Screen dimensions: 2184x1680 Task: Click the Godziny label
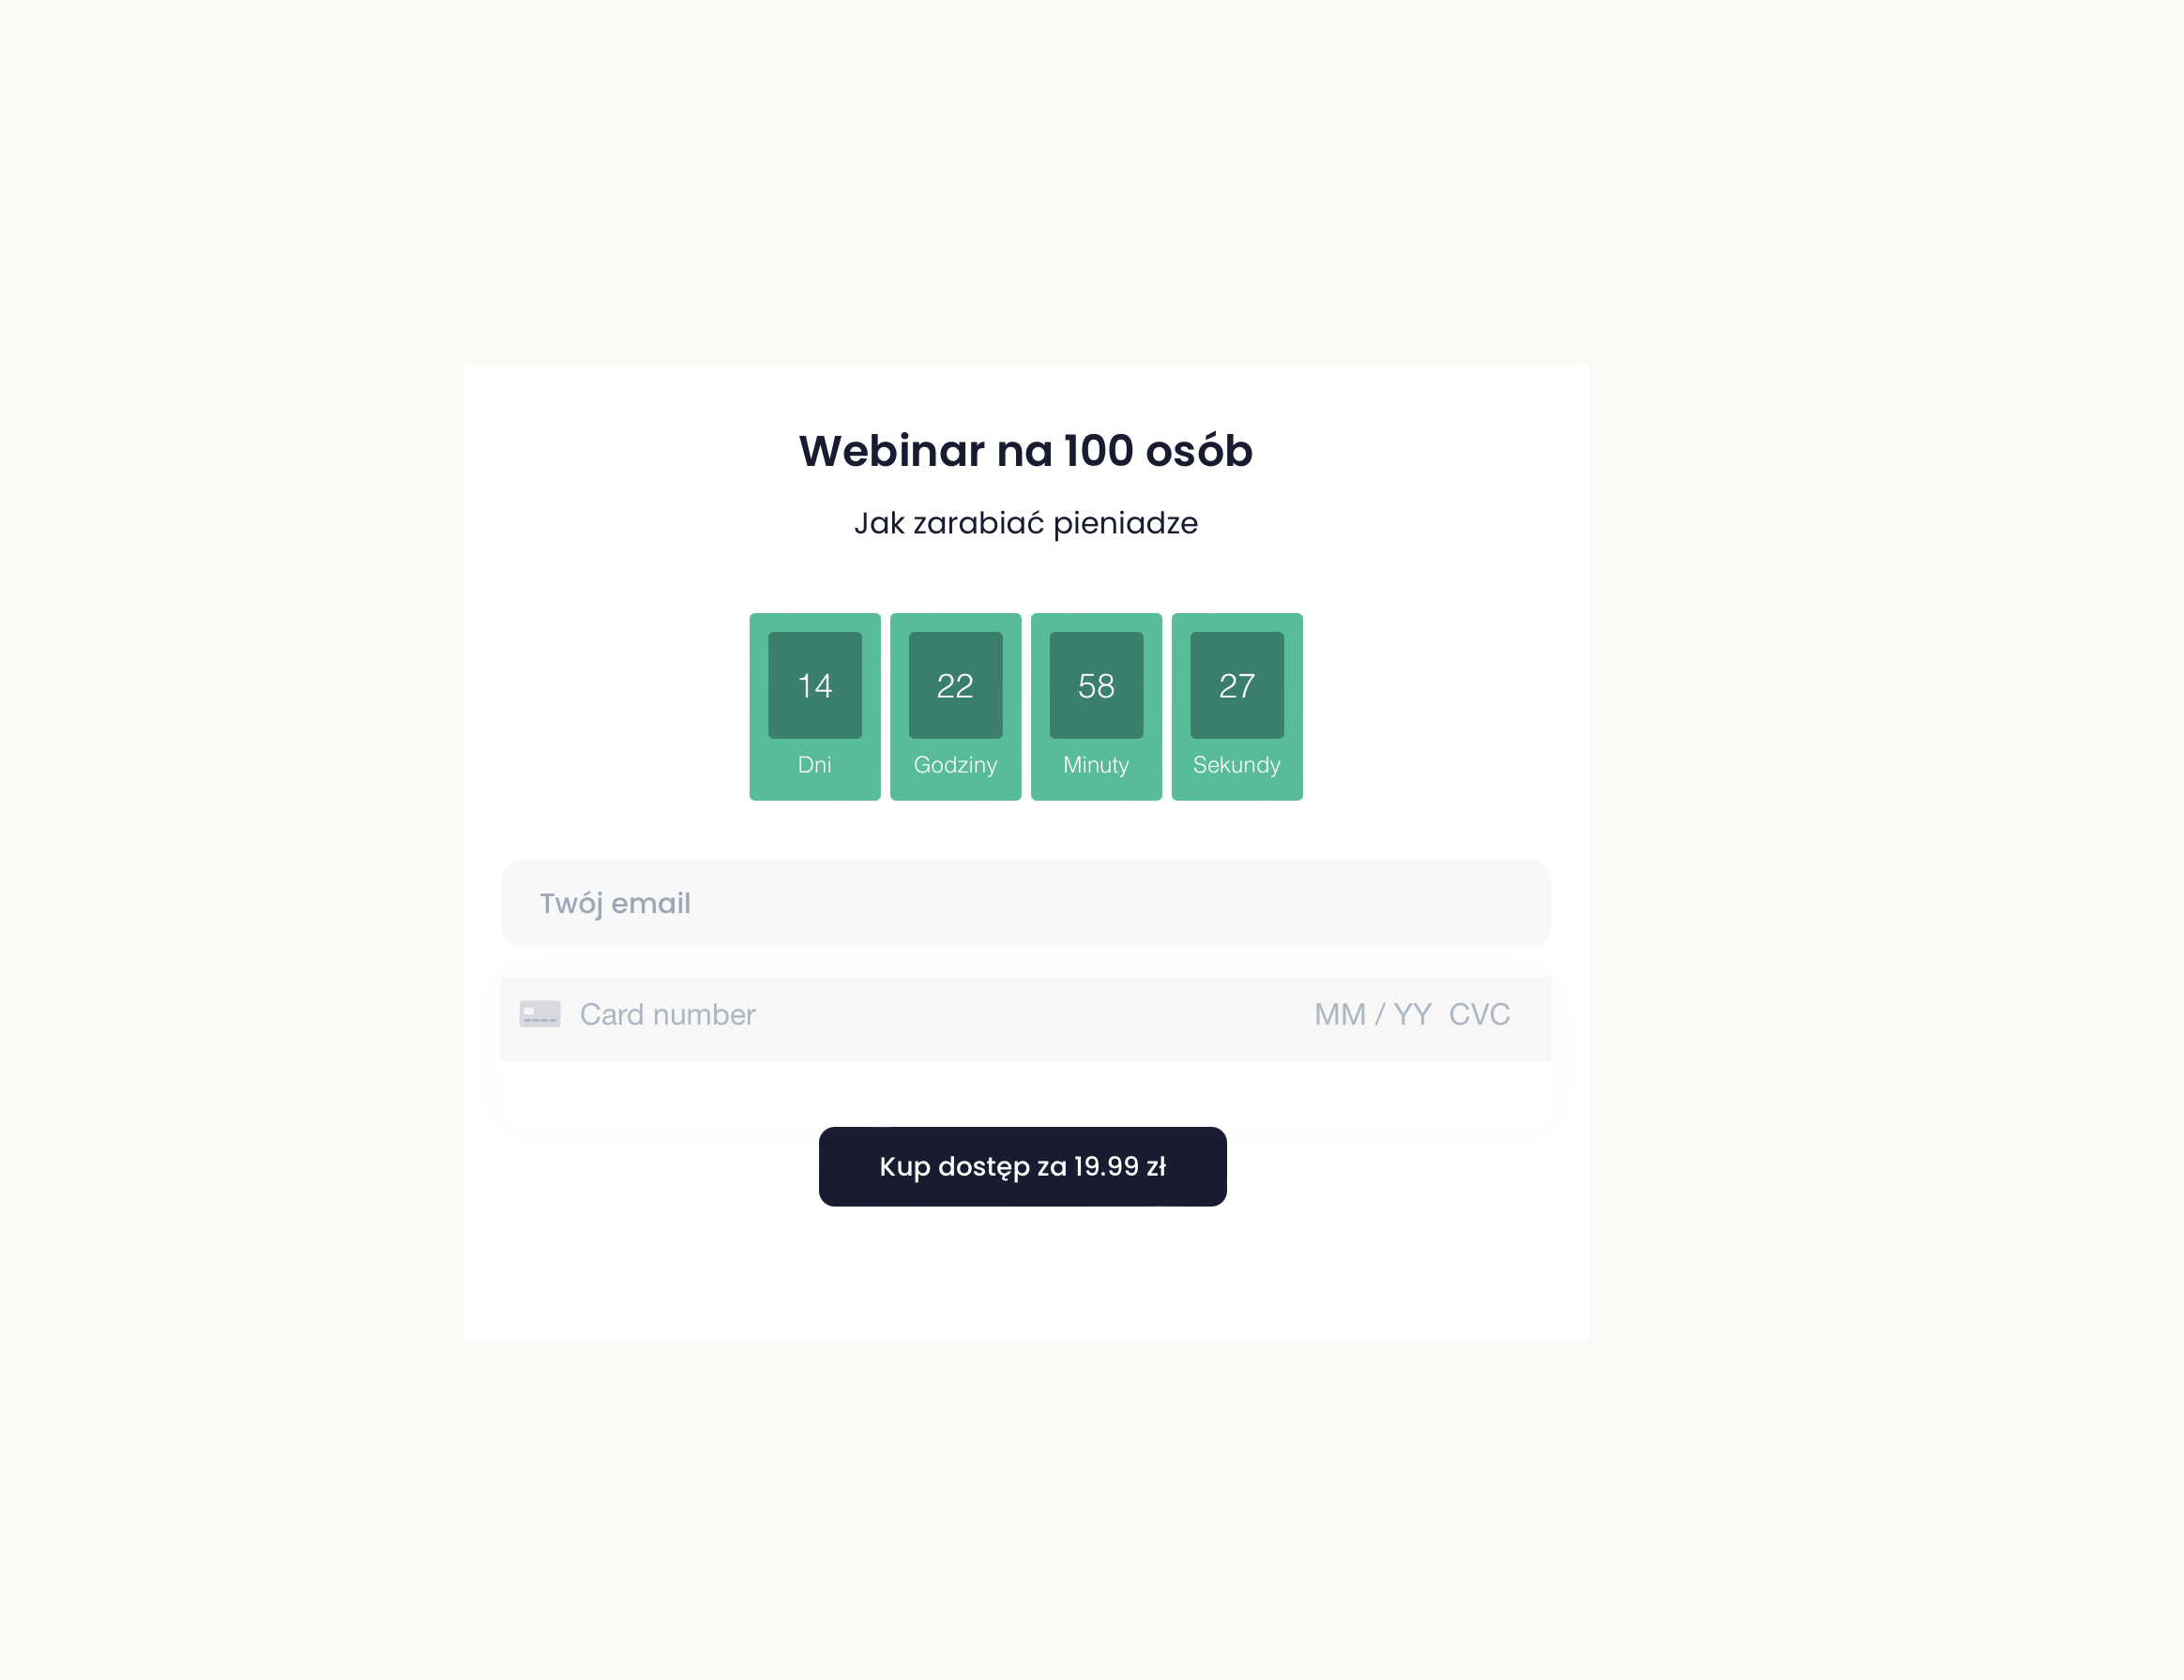(955, 765)
